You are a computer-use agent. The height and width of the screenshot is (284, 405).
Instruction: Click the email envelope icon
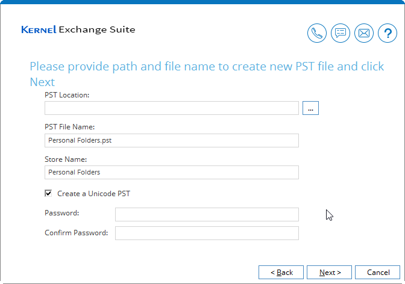coord(364,33)
